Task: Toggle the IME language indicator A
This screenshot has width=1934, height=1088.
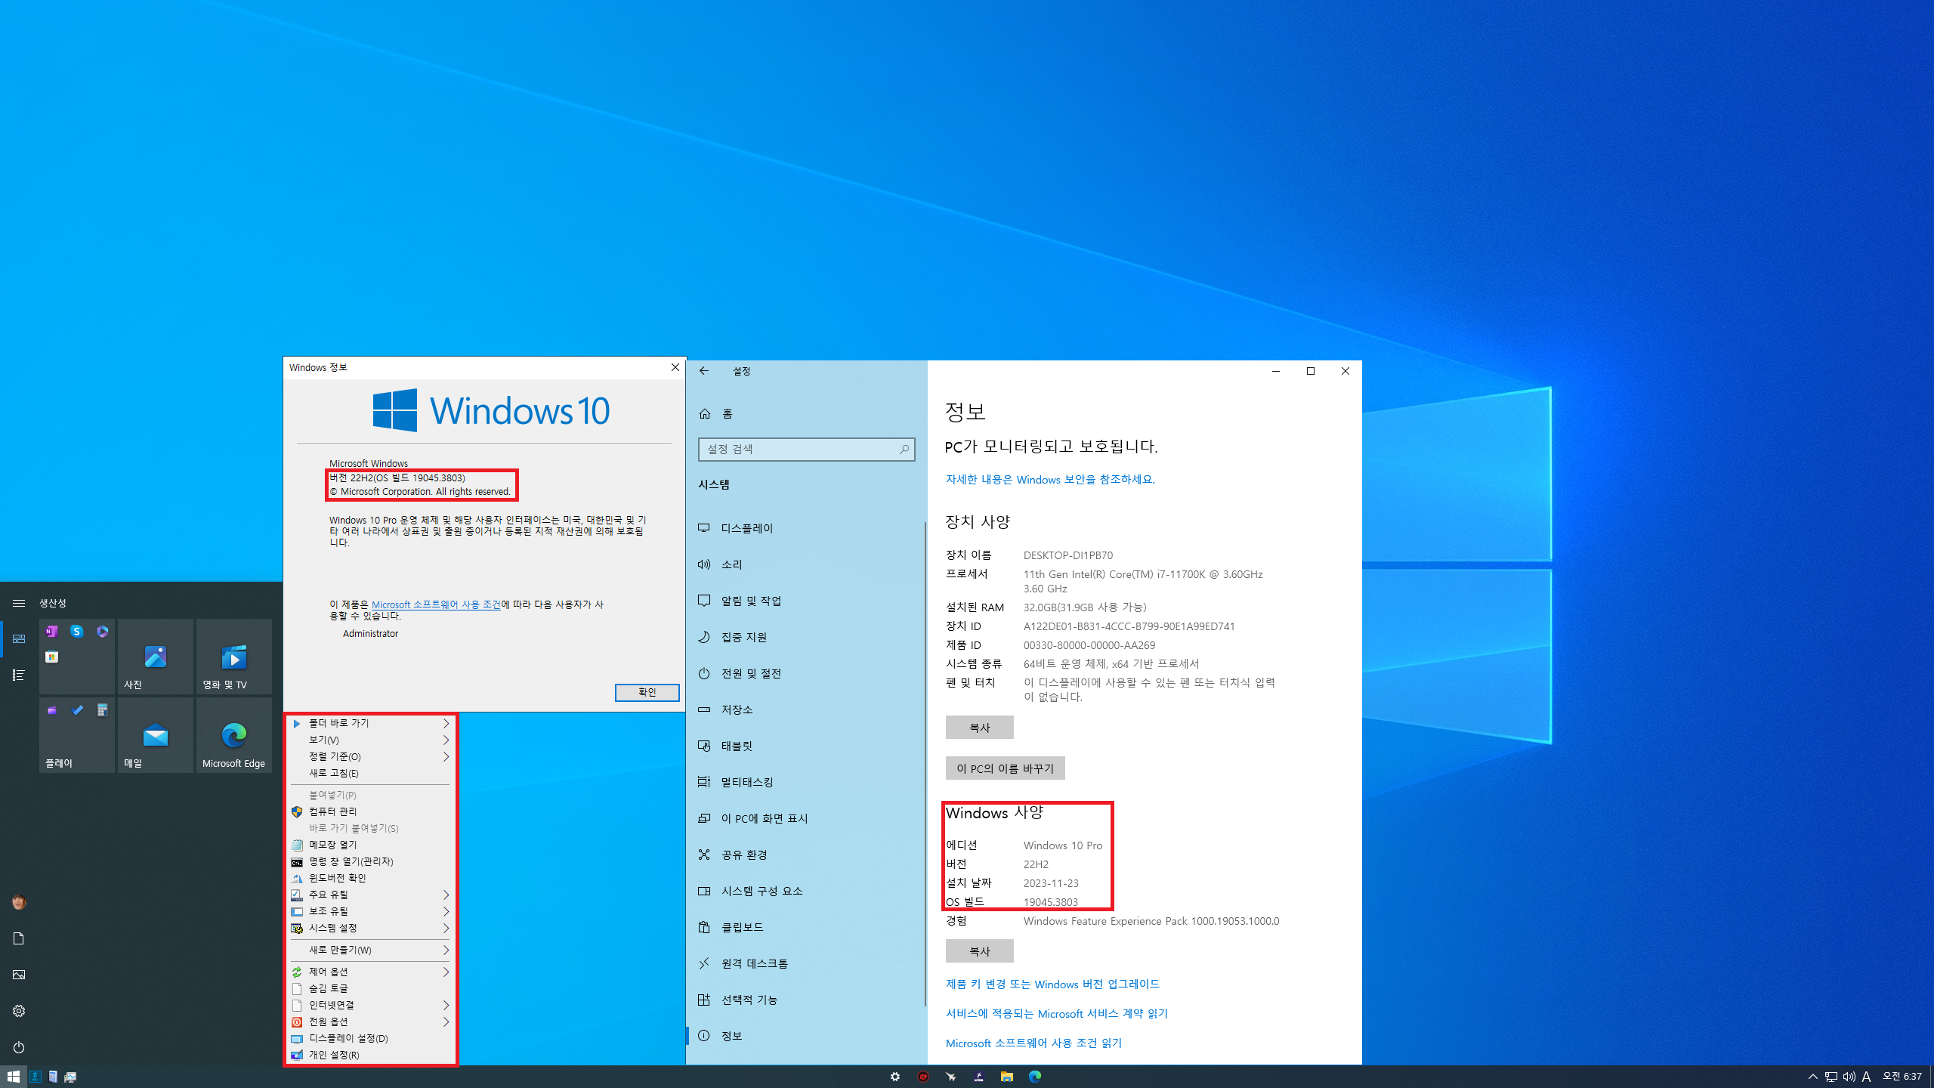Action: tap(1867, 1077)
